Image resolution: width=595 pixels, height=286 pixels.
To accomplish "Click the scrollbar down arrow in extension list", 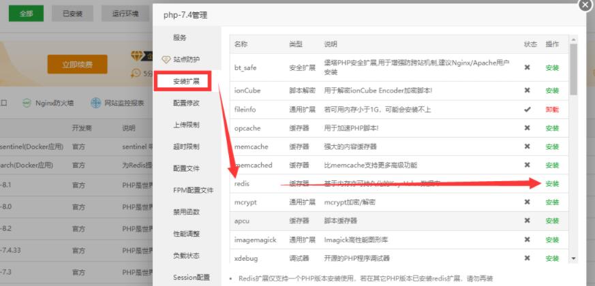I will point(573,259).
